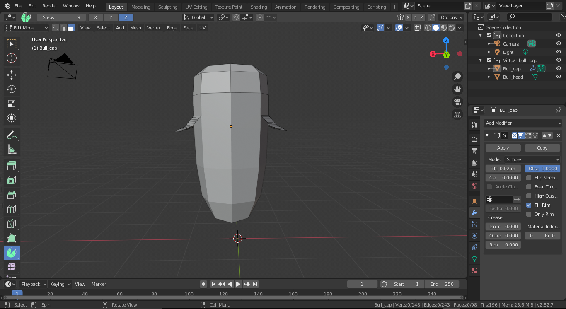Enable Flip Normals checkbox
The image size is (566, 309).
tap(529, 178)
